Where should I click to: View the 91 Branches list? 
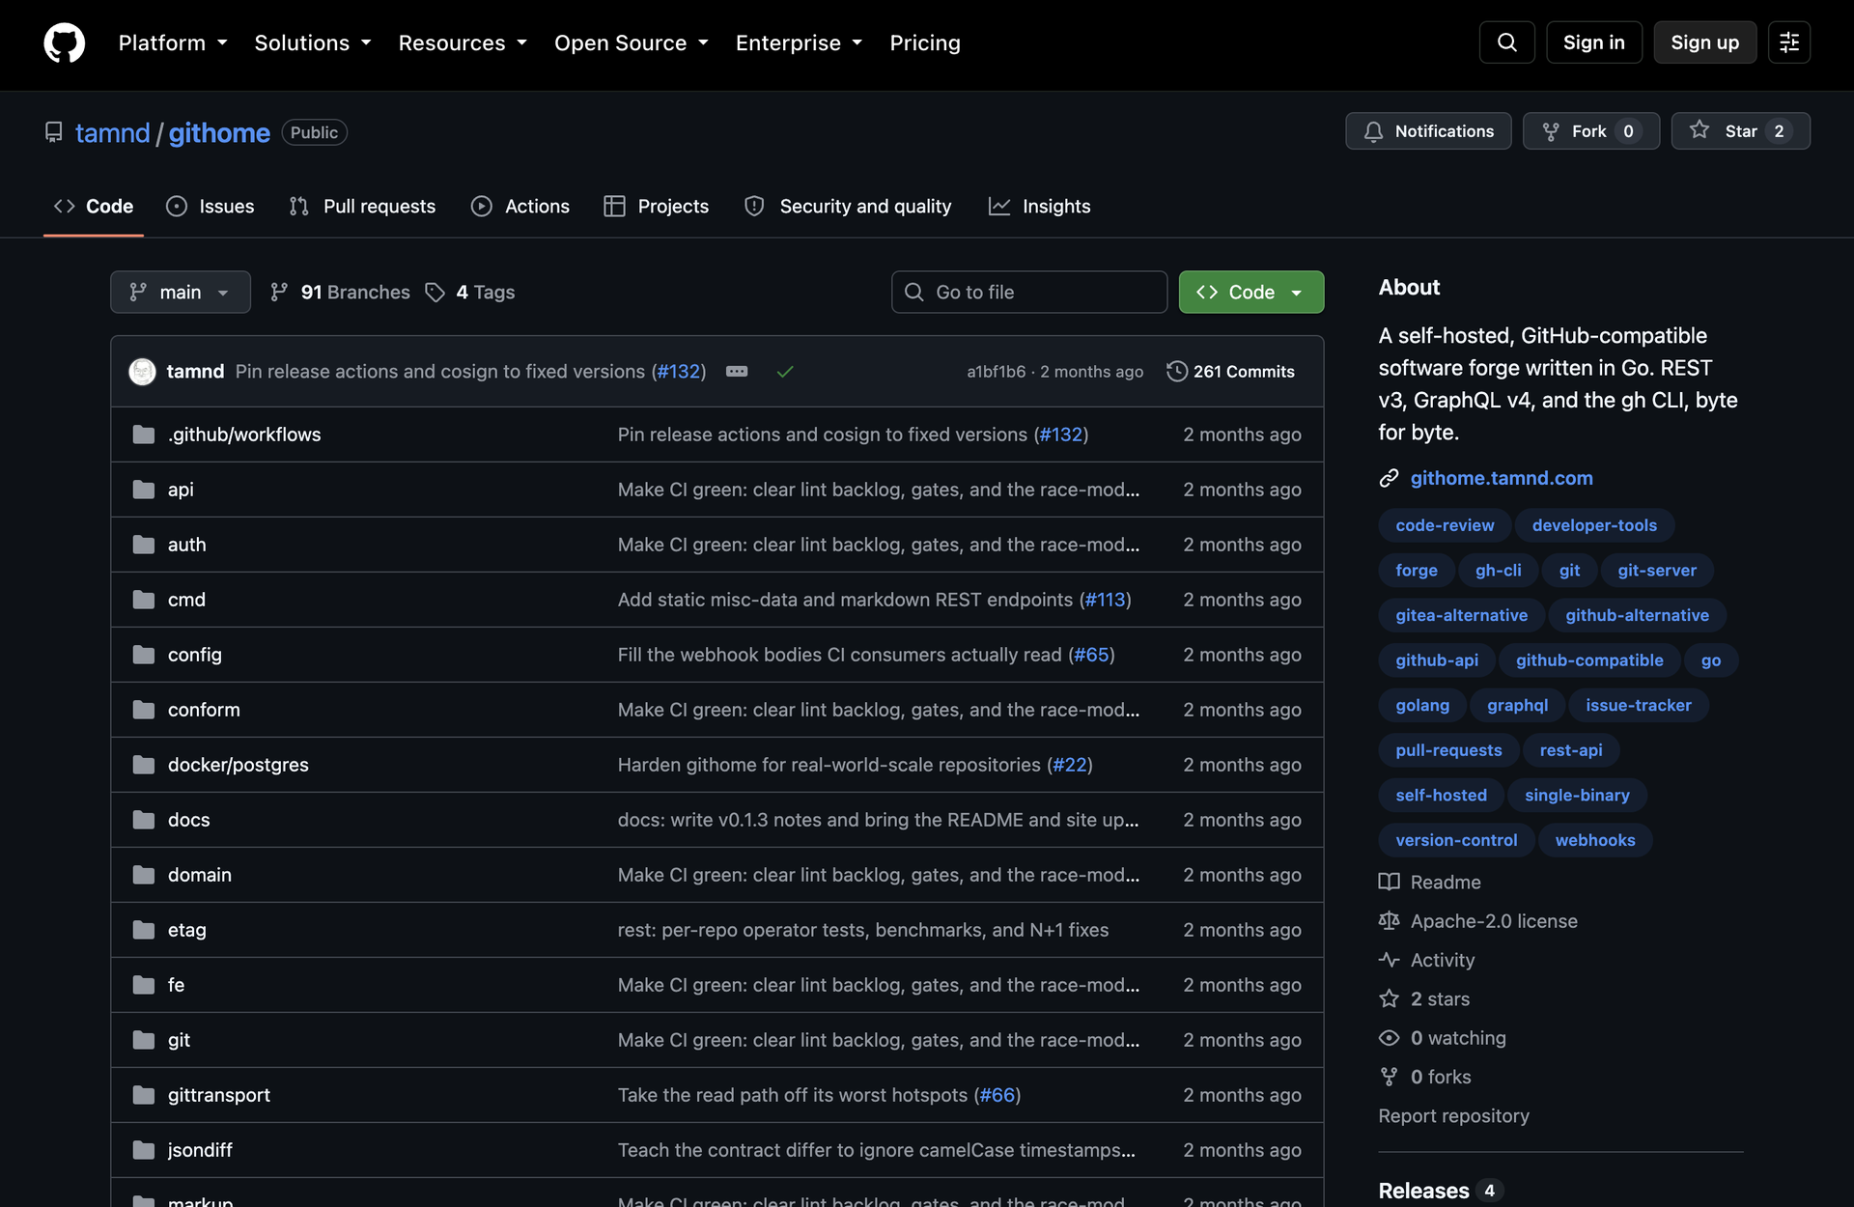pyautogui.click(x=340, y=292)
